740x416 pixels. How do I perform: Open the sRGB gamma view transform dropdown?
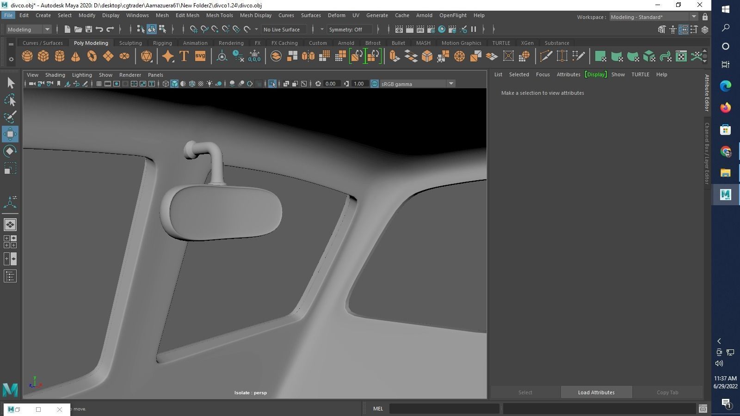click(x=417, y=84)
